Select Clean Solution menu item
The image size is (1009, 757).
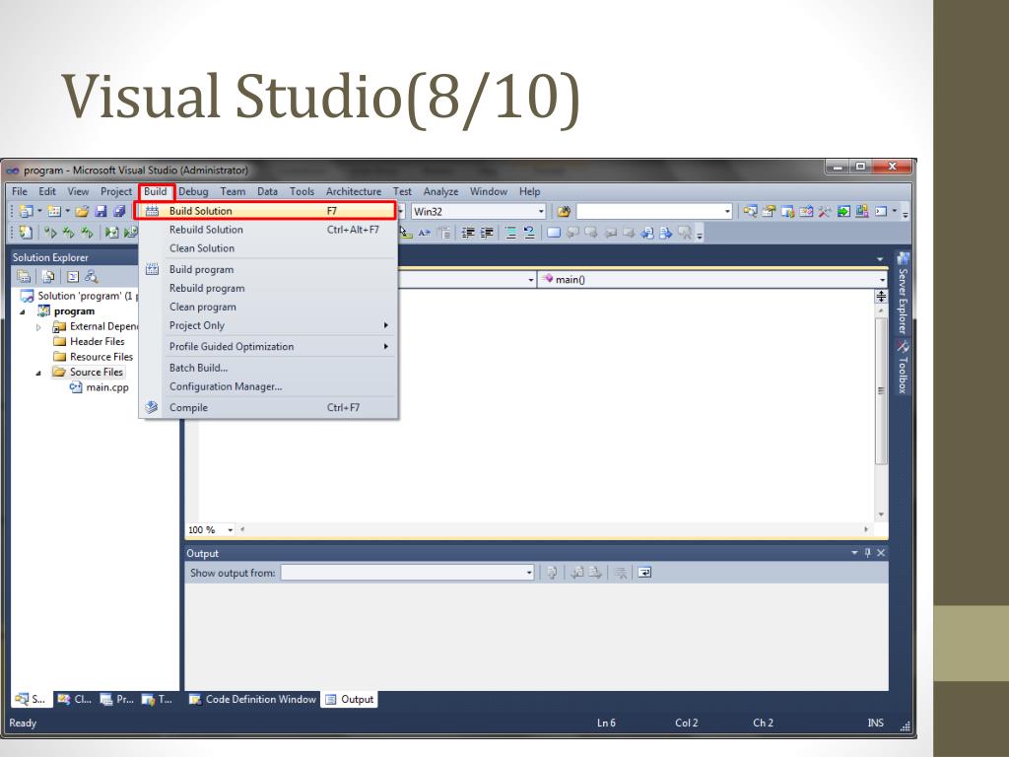tap(267, 247)
